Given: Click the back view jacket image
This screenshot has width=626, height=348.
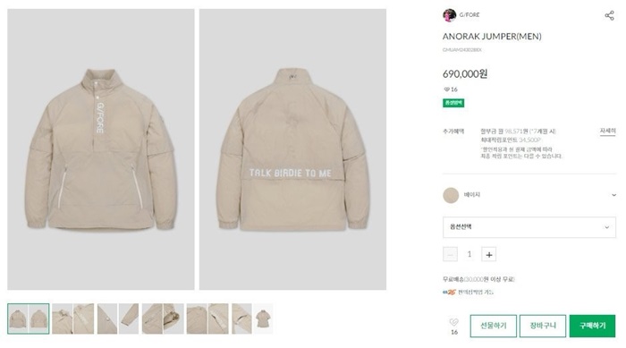Looking at the screenshot, I should pos(292,149).
